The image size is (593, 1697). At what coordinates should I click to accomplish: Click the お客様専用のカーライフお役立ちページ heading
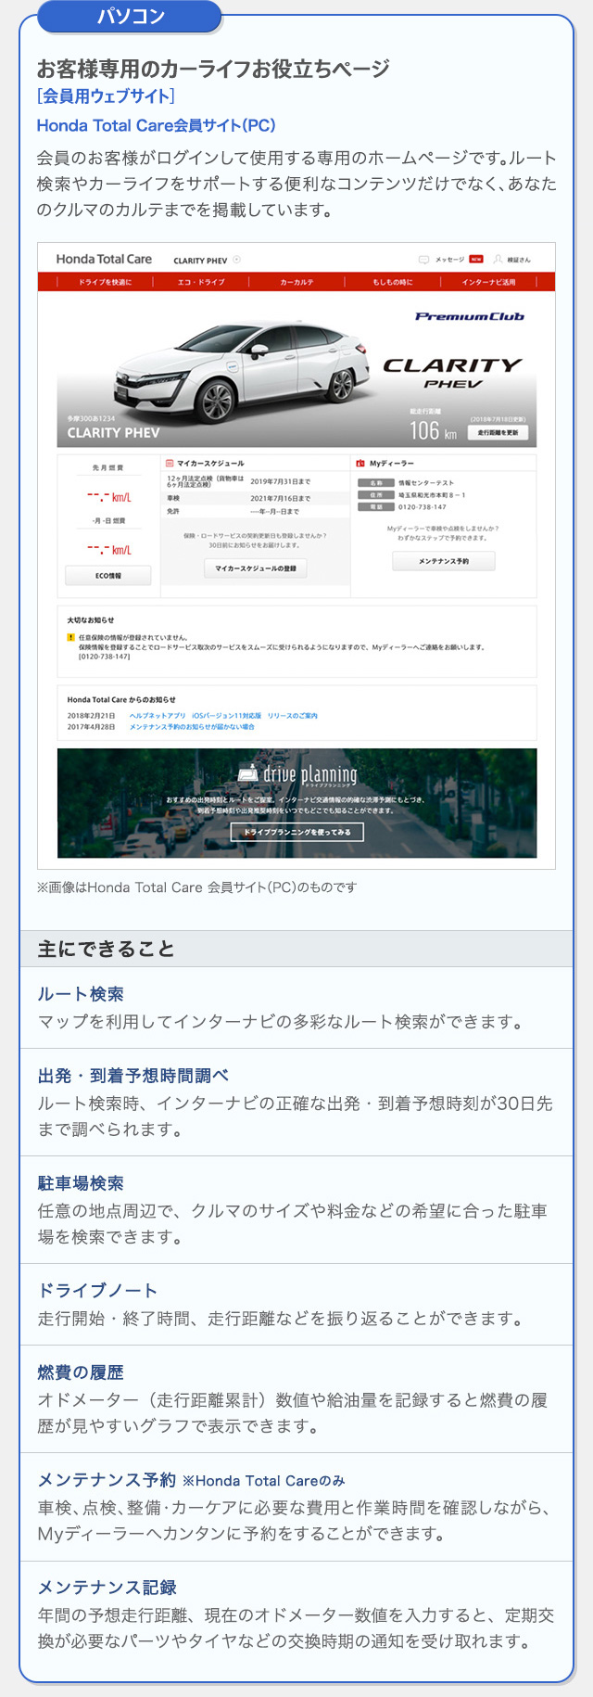point(213,68)
